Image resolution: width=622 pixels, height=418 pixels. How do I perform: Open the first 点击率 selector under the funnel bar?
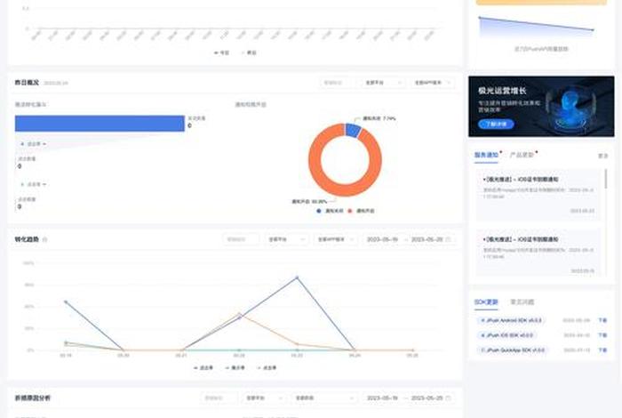click(33, 143)
